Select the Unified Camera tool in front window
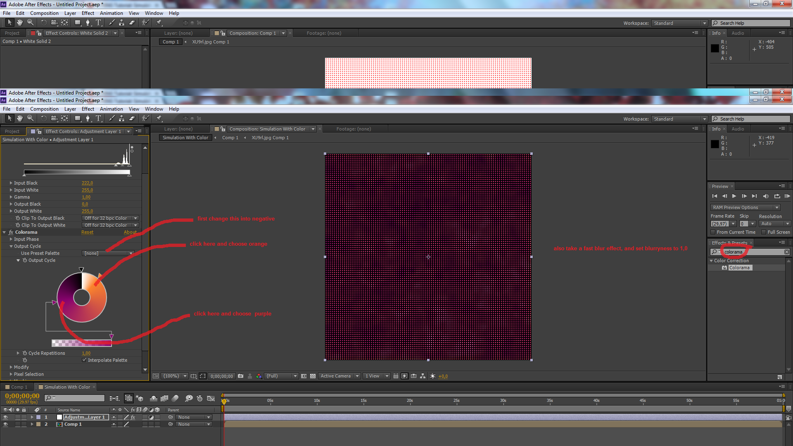The height and width of the screenshot is (446, 793). 54,119
